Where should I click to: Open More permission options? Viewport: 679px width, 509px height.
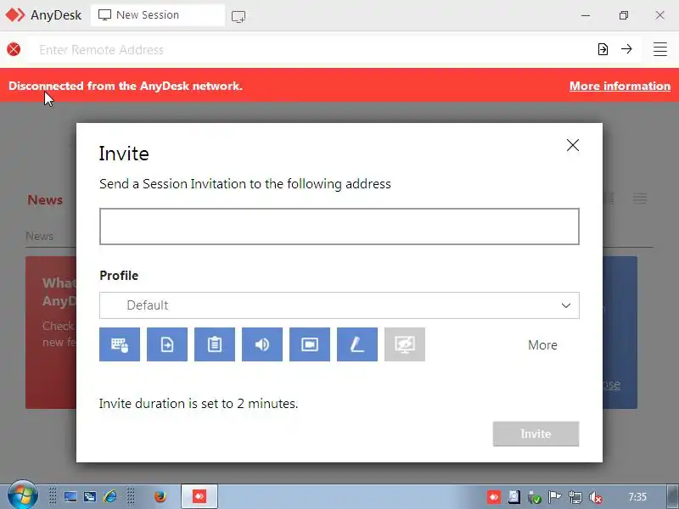542,345
